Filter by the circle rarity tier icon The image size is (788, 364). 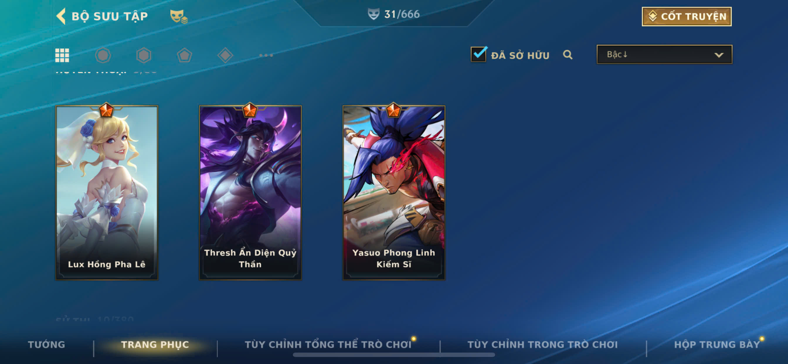[103, 55]
